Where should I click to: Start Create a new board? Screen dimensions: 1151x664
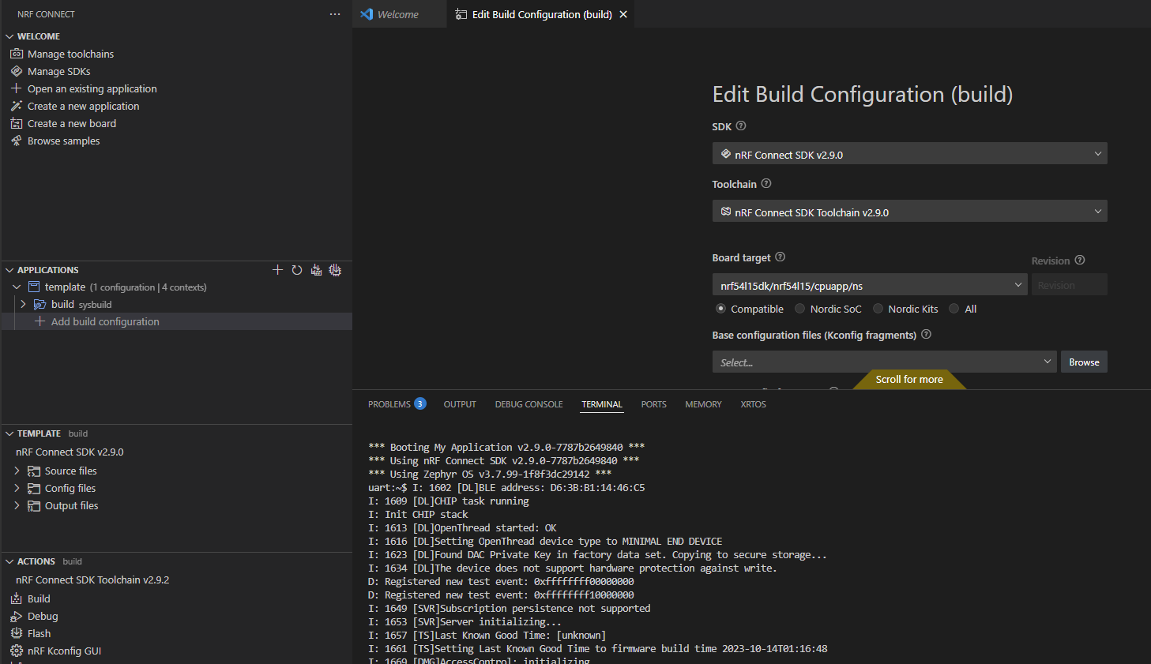click(71, 123)
